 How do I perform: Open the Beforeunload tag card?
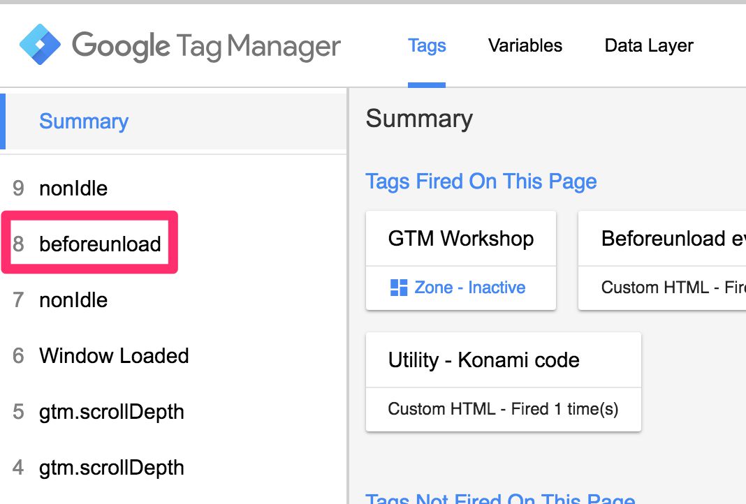pyautogui.click(x=661, y=260)
